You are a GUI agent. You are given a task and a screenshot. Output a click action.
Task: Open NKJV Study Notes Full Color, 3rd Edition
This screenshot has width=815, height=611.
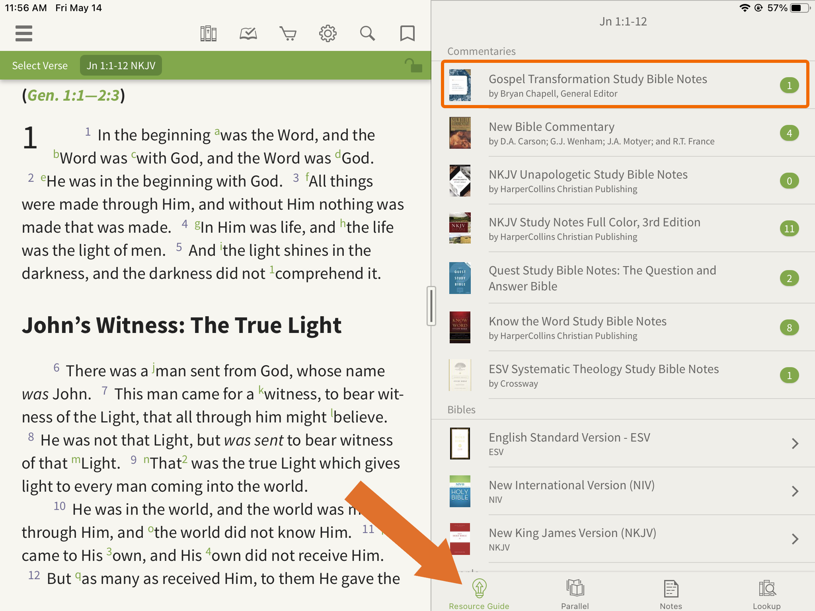(623, 228)
